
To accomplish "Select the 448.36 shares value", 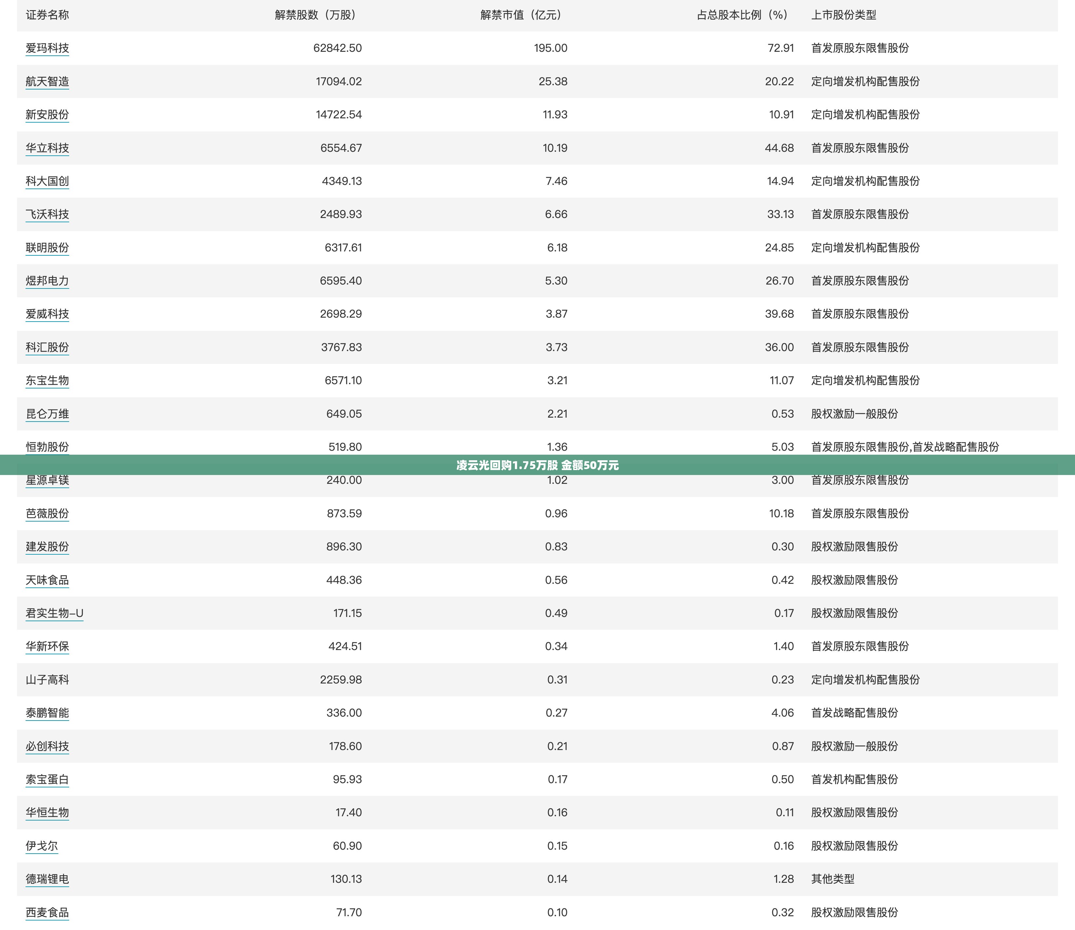I will coord(344,580).
